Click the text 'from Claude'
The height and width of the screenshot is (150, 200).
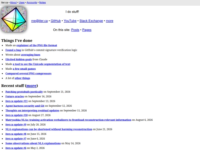click(40, 59)
